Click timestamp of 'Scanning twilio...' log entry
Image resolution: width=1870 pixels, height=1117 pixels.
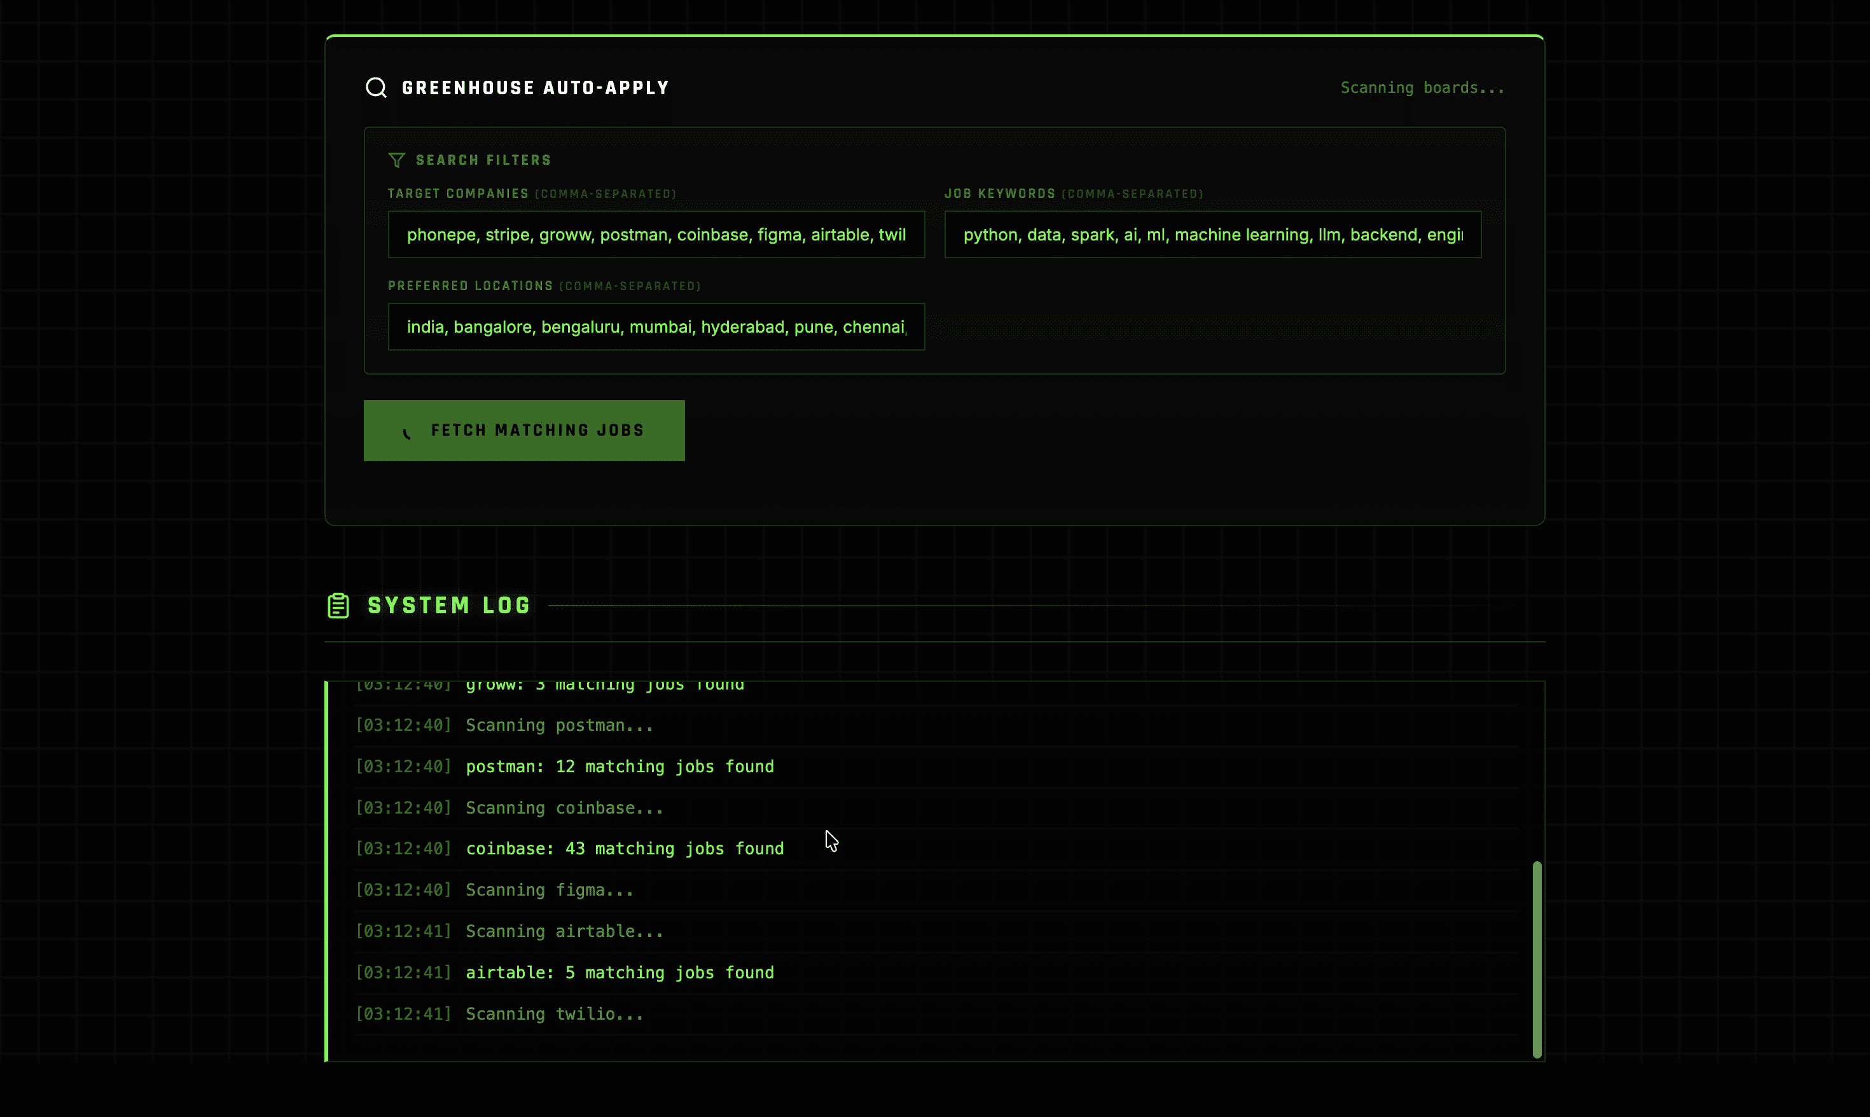point(403,1015)
